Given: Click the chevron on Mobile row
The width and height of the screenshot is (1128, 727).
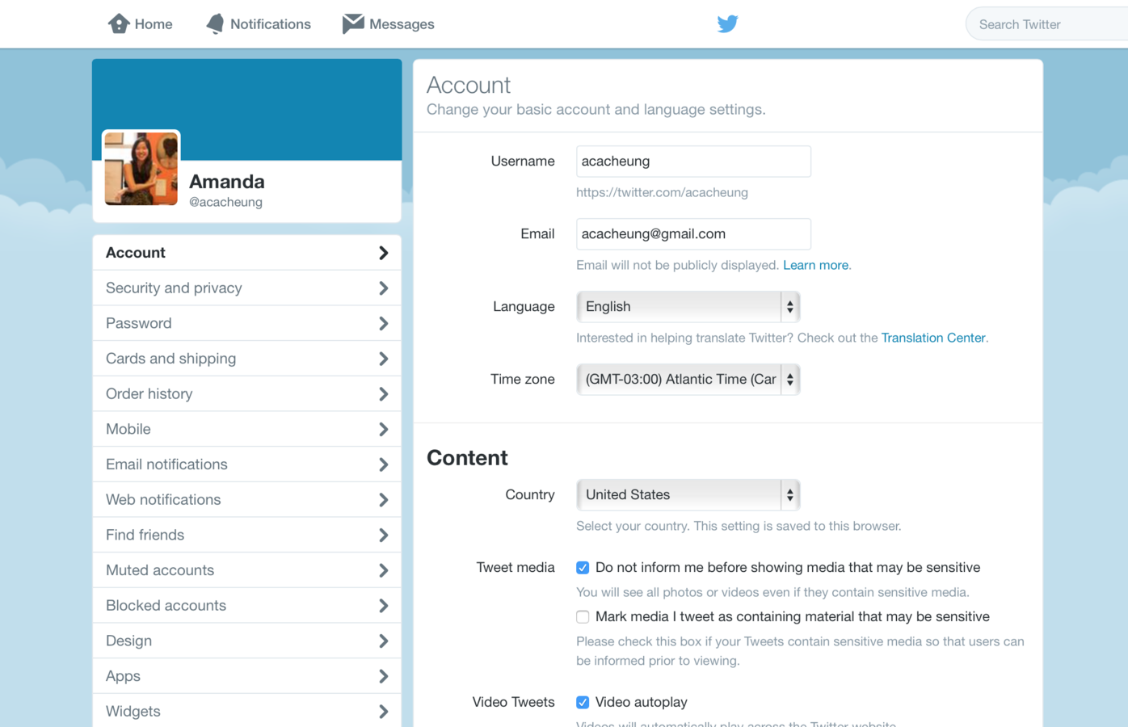Looking at the screenshot, I should click(383, 430).
